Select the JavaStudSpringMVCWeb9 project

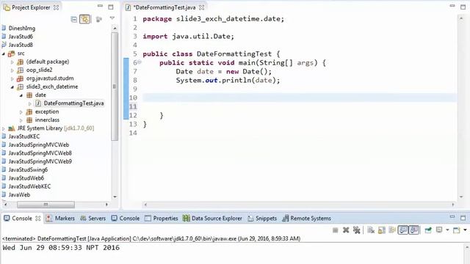click(x=40, y=161)
